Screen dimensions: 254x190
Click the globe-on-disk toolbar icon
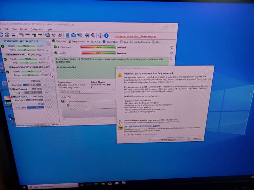click(47, 35)
